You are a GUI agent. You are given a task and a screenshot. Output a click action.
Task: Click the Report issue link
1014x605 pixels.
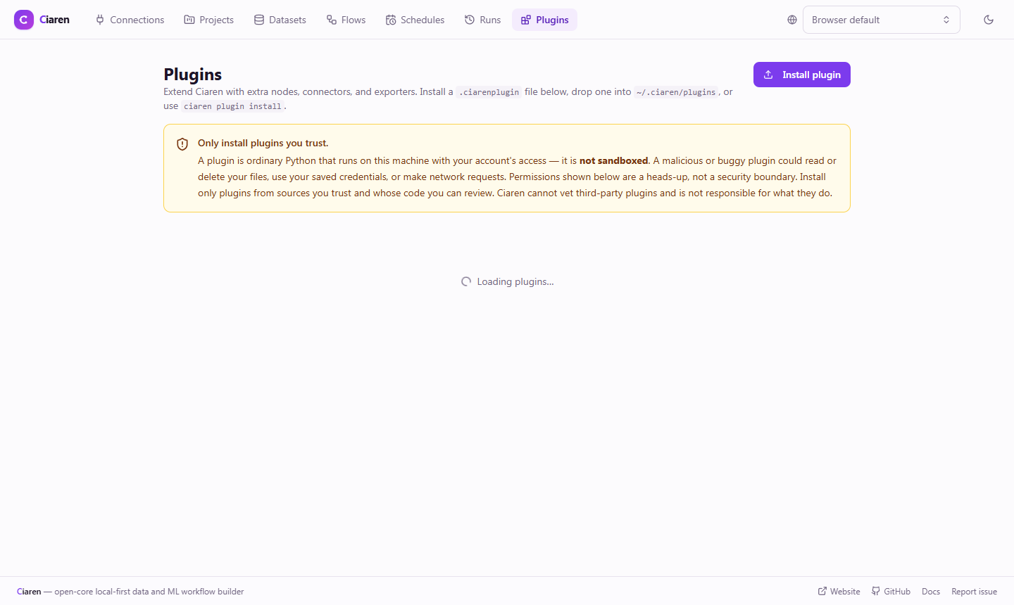[975, 592]
